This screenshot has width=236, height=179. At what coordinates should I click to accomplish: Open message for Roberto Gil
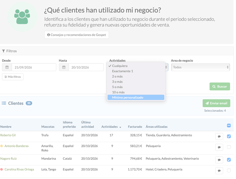(219, 136)
